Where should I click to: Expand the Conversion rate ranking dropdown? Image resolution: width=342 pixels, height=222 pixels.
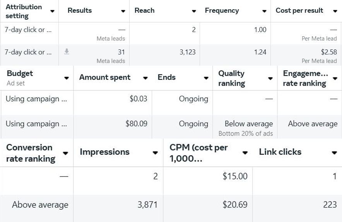point(65,153)
